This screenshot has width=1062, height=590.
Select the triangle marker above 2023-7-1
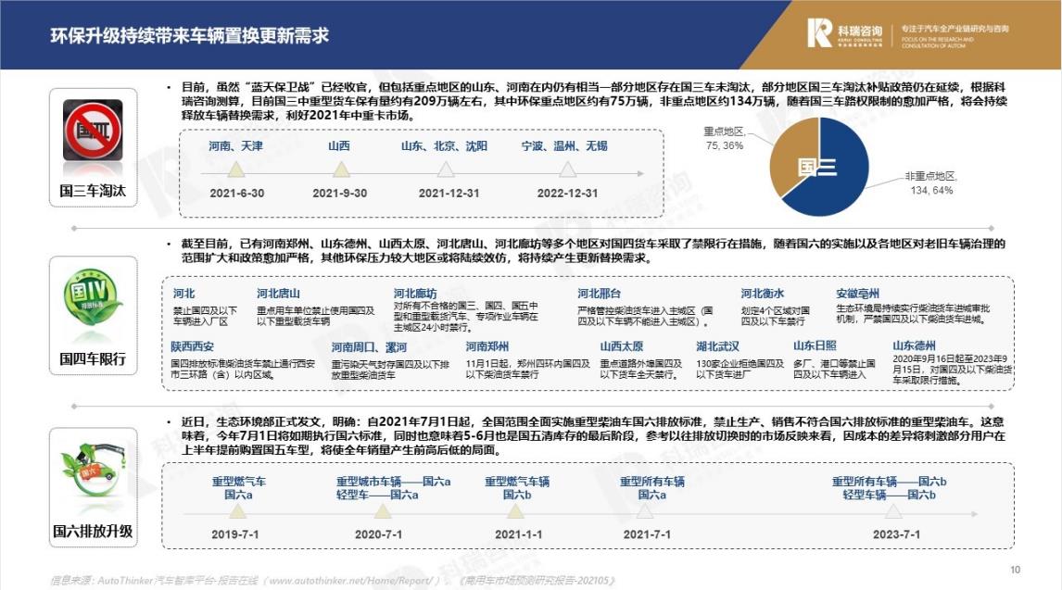pyautogui.click(x=894, y=509)
